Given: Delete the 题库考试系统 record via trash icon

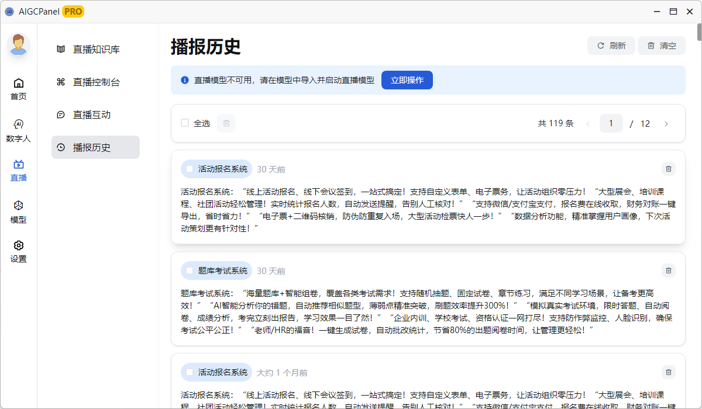Looking at the screenshot, I should 668,271.
